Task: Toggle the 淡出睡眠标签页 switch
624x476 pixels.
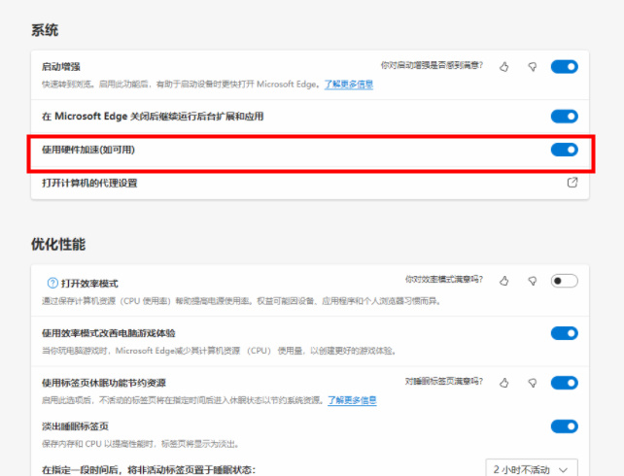Action: [x=565, y=426]
